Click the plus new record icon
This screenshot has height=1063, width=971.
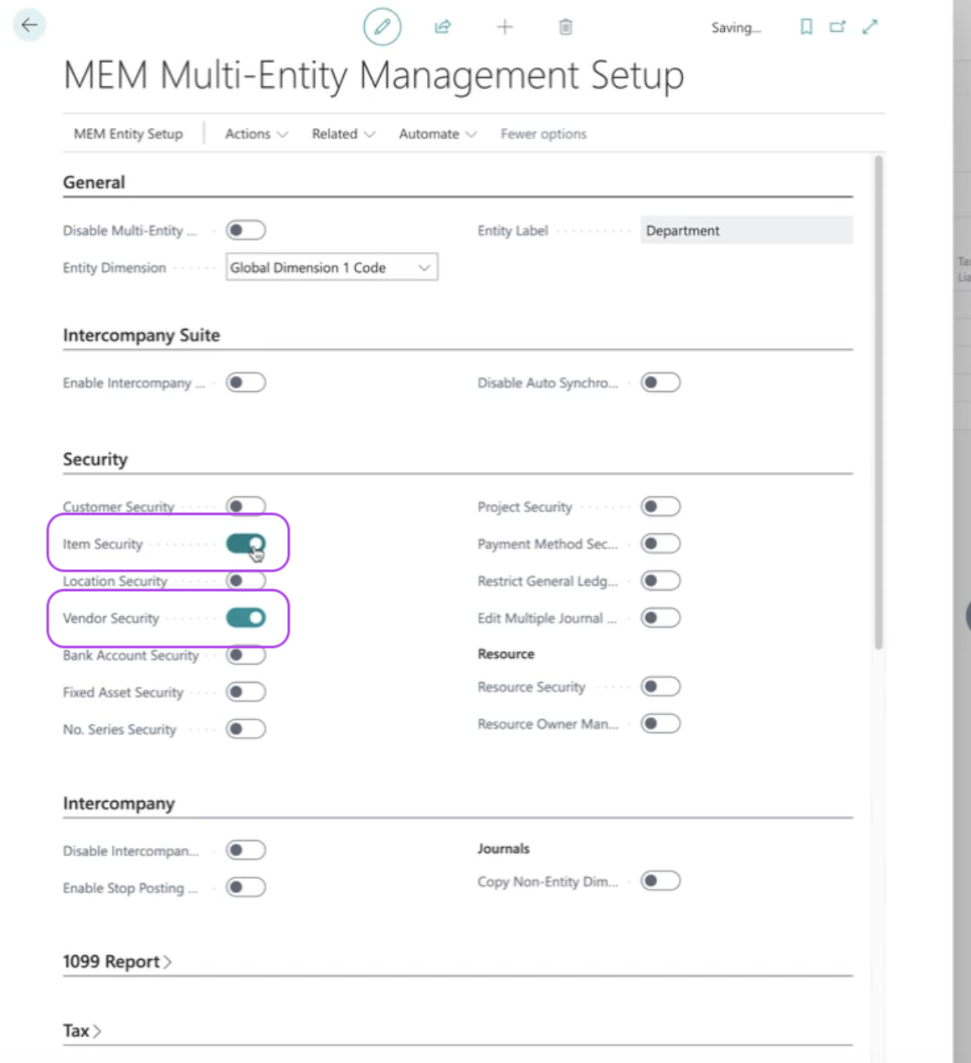pyautogui.click(x=505, y=27)
